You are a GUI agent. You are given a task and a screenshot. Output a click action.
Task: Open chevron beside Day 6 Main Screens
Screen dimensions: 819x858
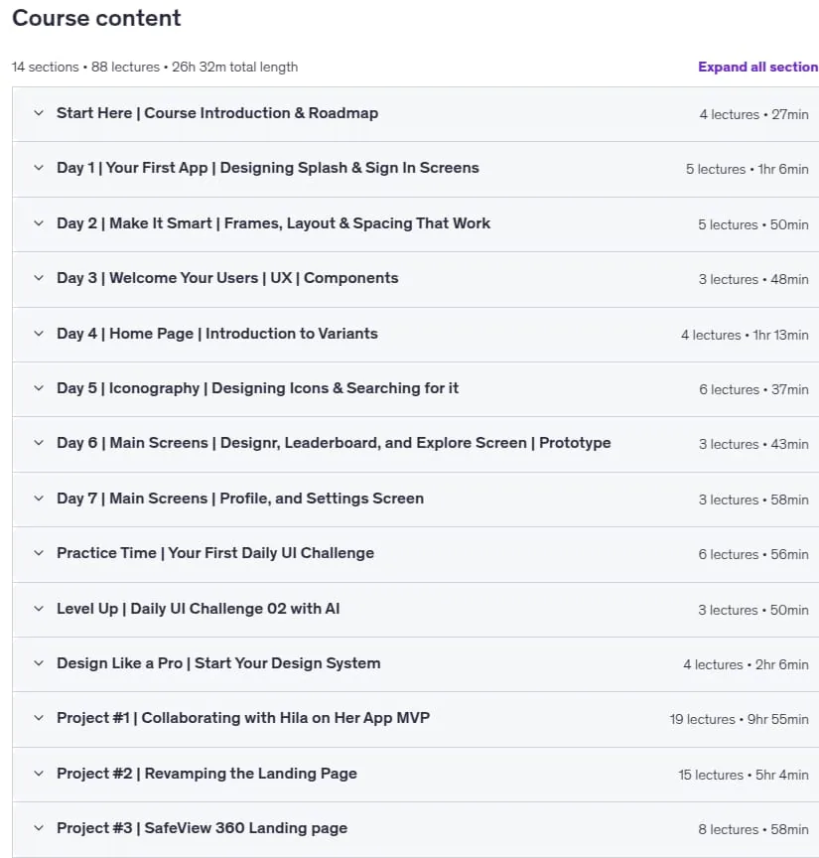pyautogui.click(x=39, y=443)
